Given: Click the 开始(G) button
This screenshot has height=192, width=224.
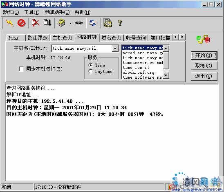Looking at the screenshot, I should click(204, 55).
